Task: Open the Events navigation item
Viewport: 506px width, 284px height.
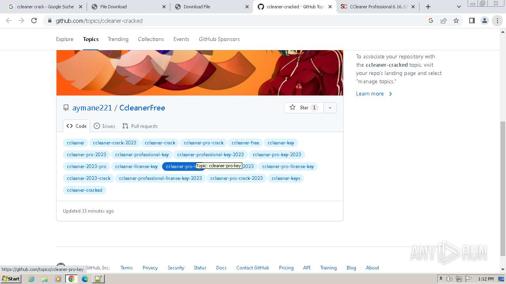Action: click(x=181, y=39)
